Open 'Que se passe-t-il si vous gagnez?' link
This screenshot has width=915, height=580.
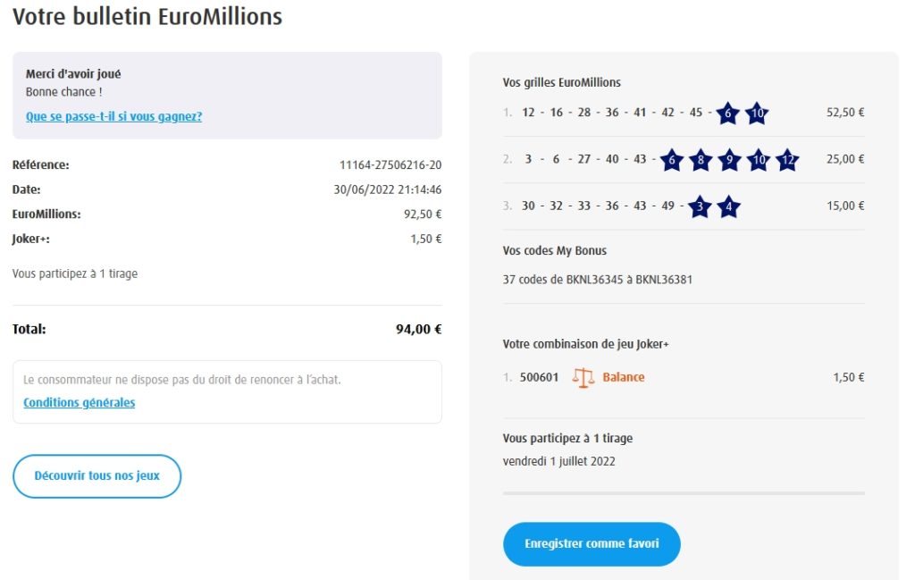pyautogui.click(x=113, y=116)
